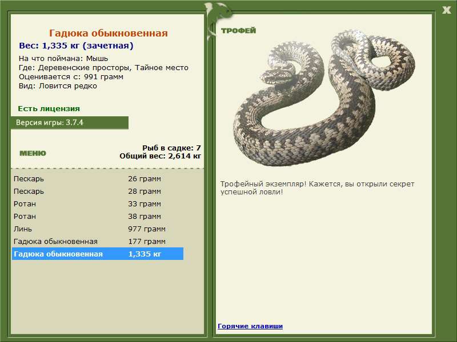Viewport: 457px width, 342px height.
Task: Click the Общий вес: 2,614 кг total
Action: point(161,156)
